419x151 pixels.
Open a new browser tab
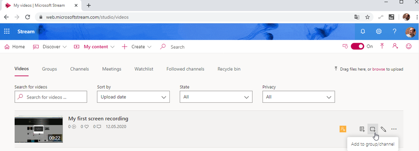click(89, 5)
